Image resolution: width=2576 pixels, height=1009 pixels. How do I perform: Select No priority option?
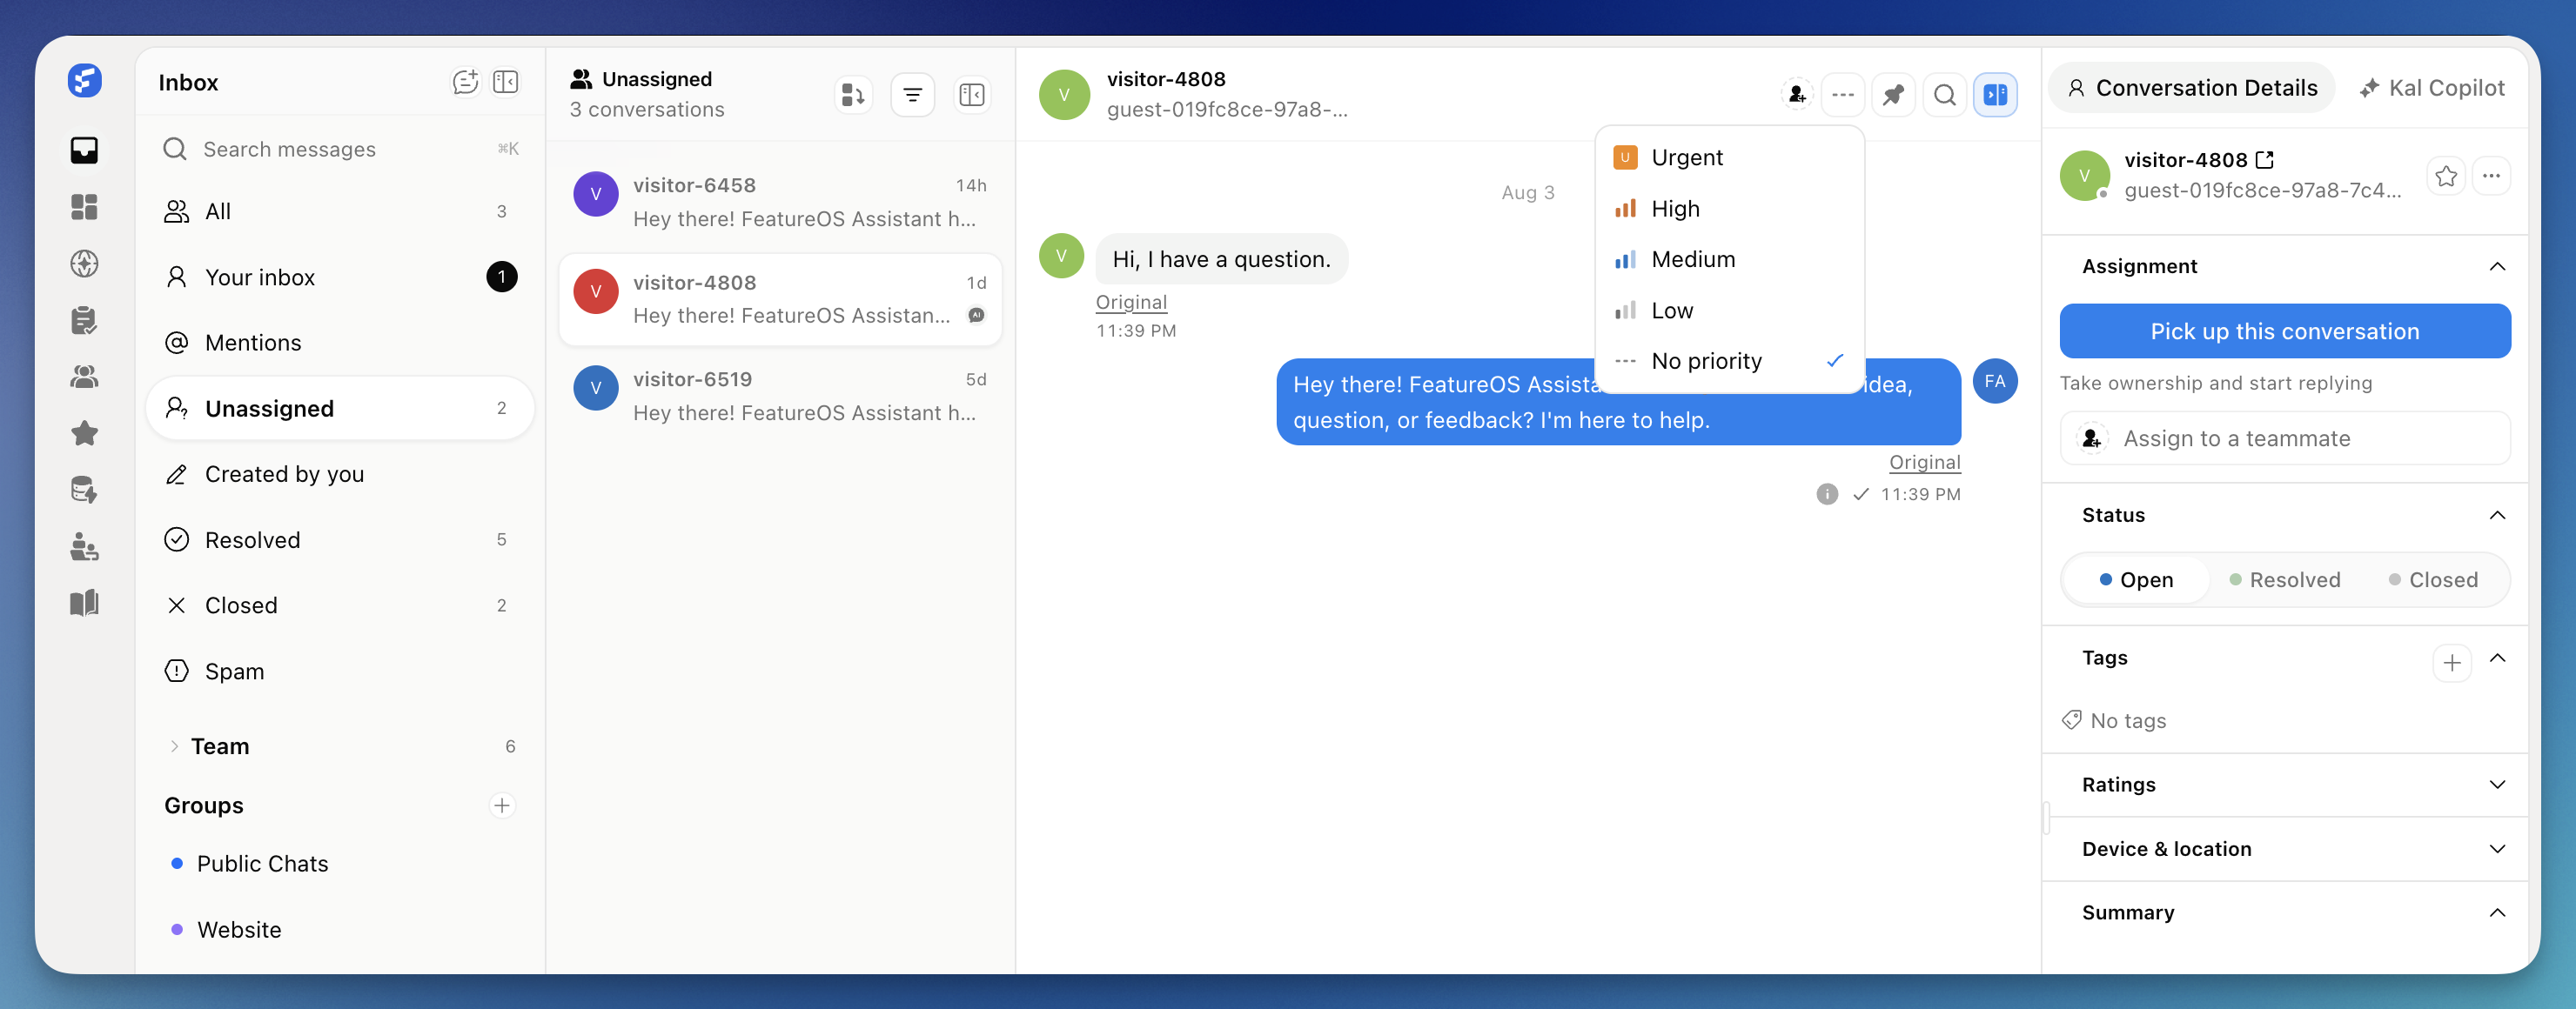1730,362
